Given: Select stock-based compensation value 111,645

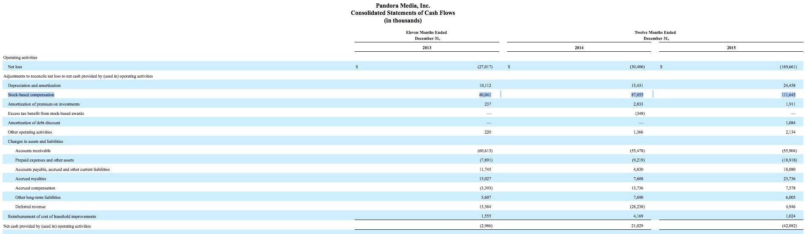Looking at the screenshot, I should pos(788,95).
